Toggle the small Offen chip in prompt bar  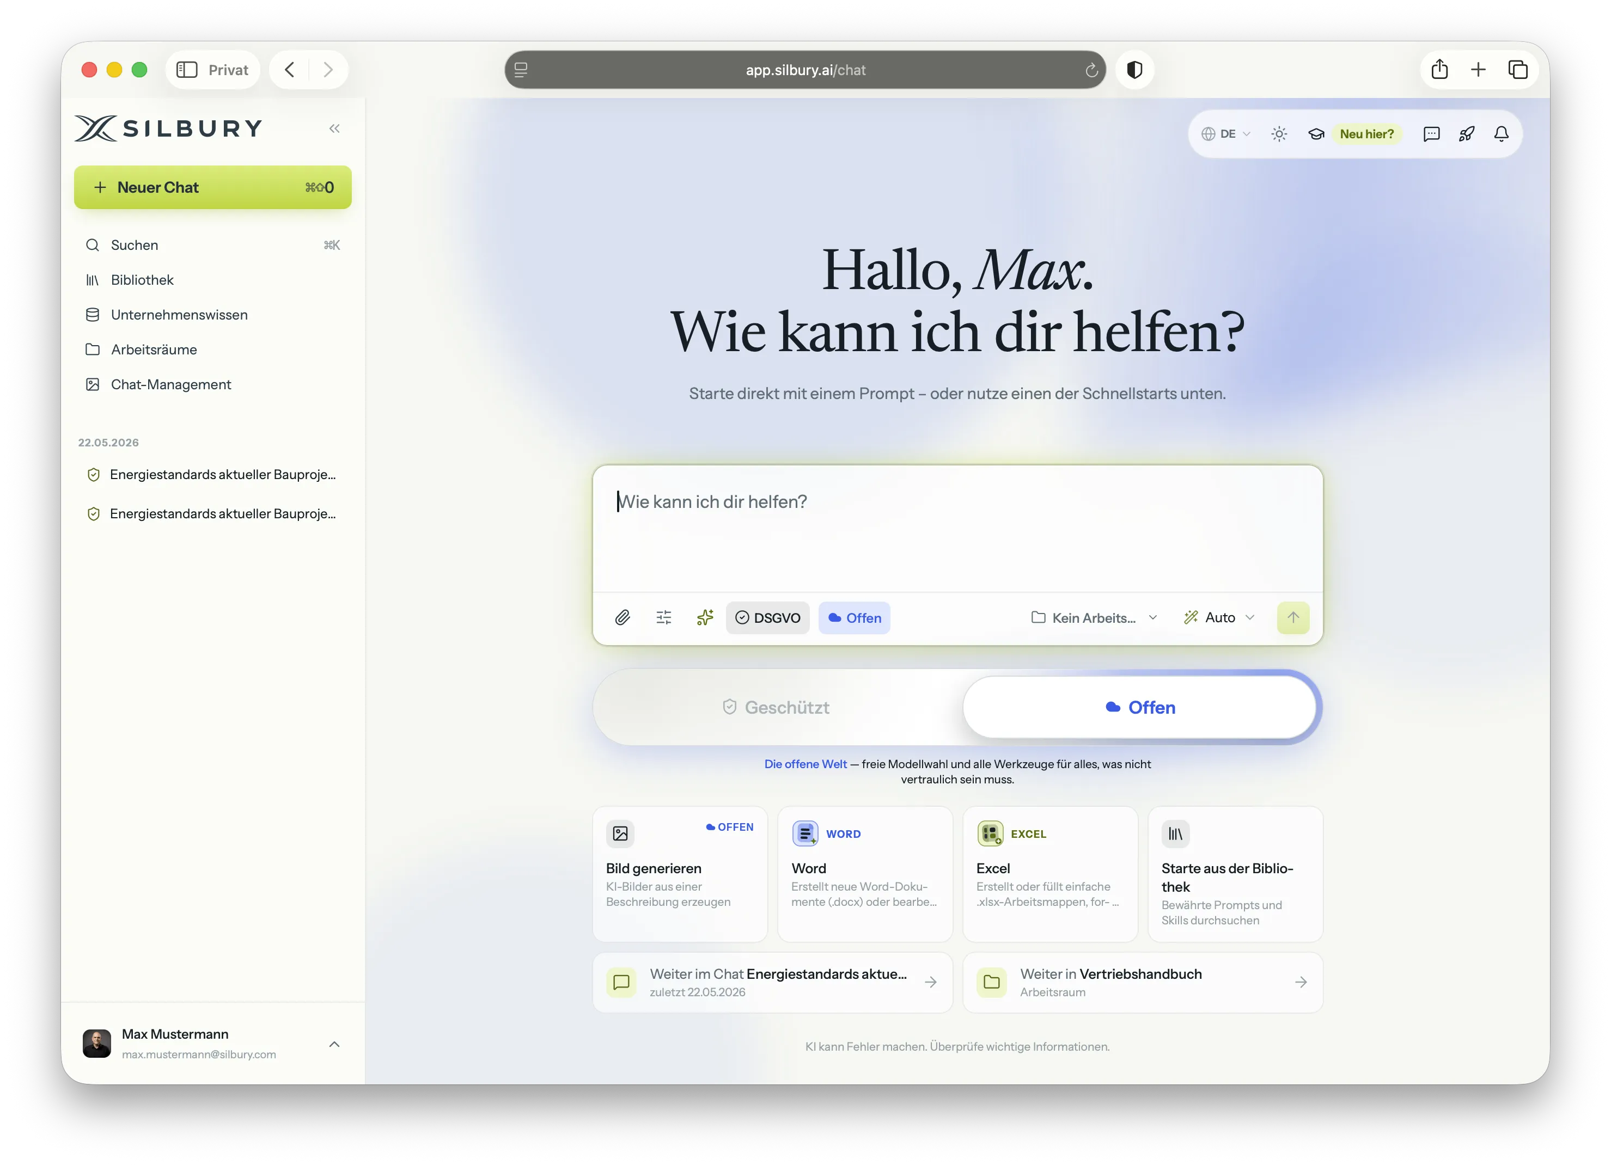854,618
